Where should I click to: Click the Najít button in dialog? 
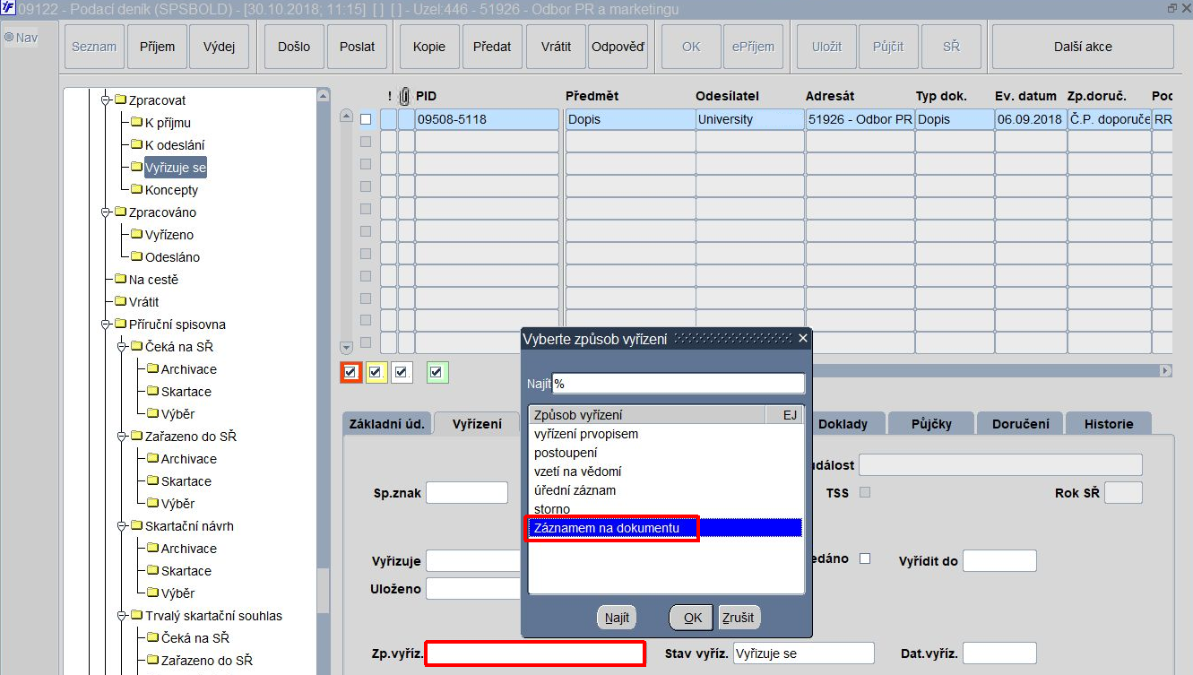617,618
